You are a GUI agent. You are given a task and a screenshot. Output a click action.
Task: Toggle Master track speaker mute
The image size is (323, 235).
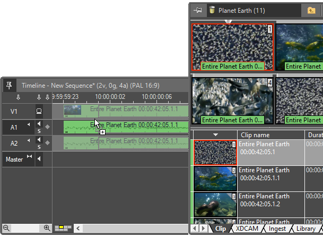pyautogui.click(x=39, y=158)
